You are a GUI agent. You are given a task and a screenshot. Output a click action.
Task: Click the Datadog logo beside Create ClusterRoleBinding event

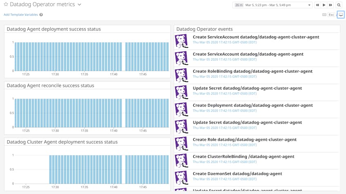point(182,160)
